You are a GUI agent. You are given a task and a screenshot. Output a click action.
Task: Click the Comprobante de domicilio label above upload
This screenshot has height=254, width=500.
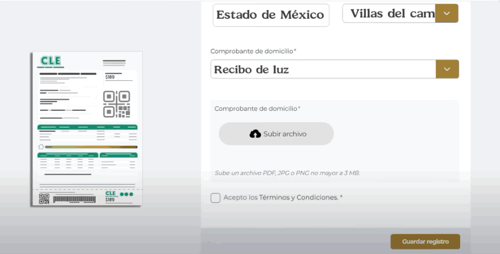(x=257, y=108)
